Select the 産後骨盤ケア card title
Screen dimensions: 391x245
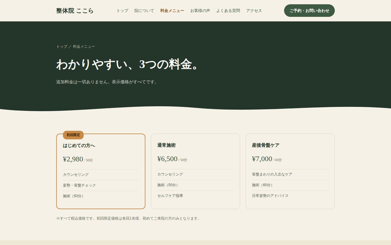(266, 145)
